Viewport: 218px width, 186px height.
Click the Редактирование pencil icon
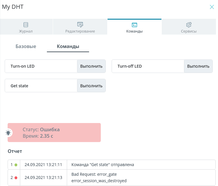tap(80, 25)
